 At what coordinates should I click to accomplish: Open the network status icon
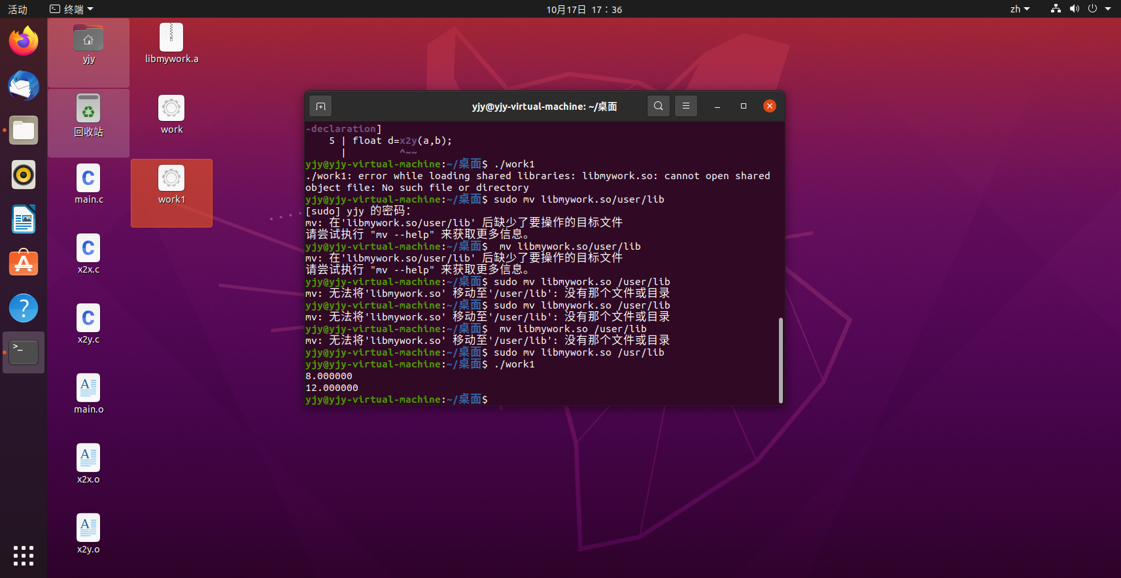tap(1056, 9)
